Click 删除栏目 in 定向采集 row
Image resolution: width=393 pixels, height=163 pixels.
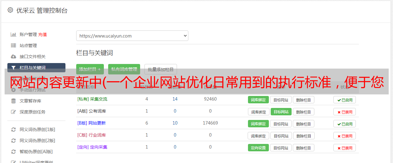(303, 148)
